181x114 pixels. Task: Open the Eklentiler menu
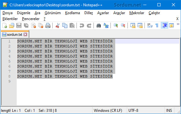point(10,19)
